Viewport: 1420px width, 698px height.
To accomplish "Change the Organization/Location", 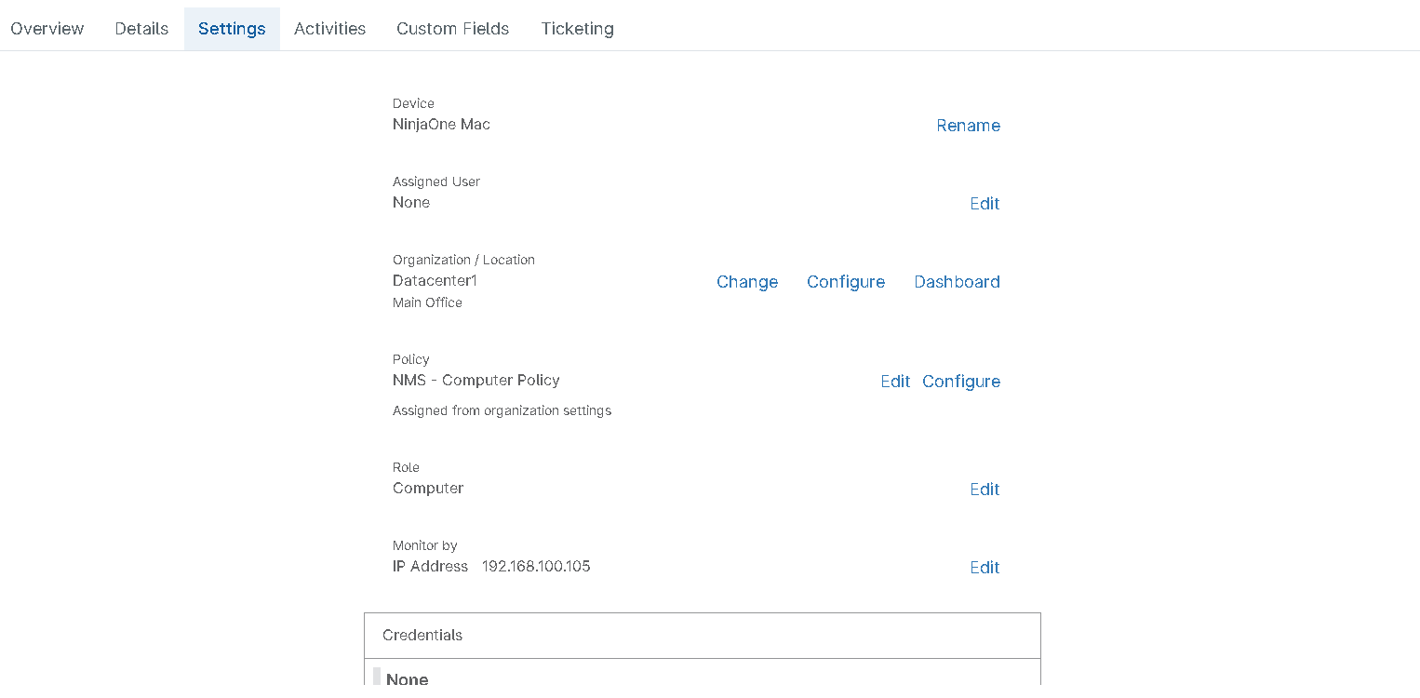I will click(747, 281).
